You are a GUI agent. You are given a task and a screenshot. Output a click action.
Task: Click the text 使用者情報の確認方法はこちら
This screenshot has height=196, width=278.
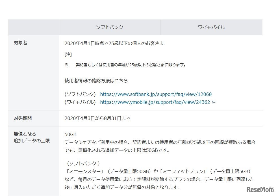pos(96,81)
